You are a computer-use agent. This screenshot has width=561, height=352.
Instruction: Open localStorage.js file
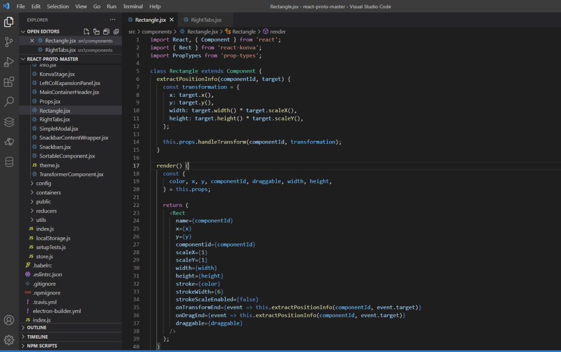53,238
